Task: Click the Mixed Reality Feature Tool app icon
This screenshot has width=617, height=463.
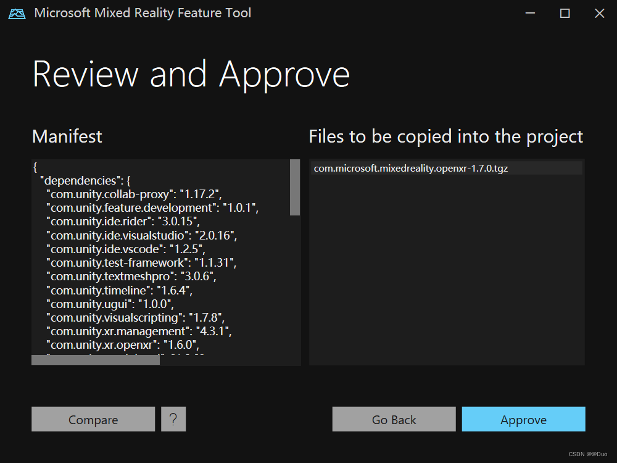Action: [x=17, y=14]
